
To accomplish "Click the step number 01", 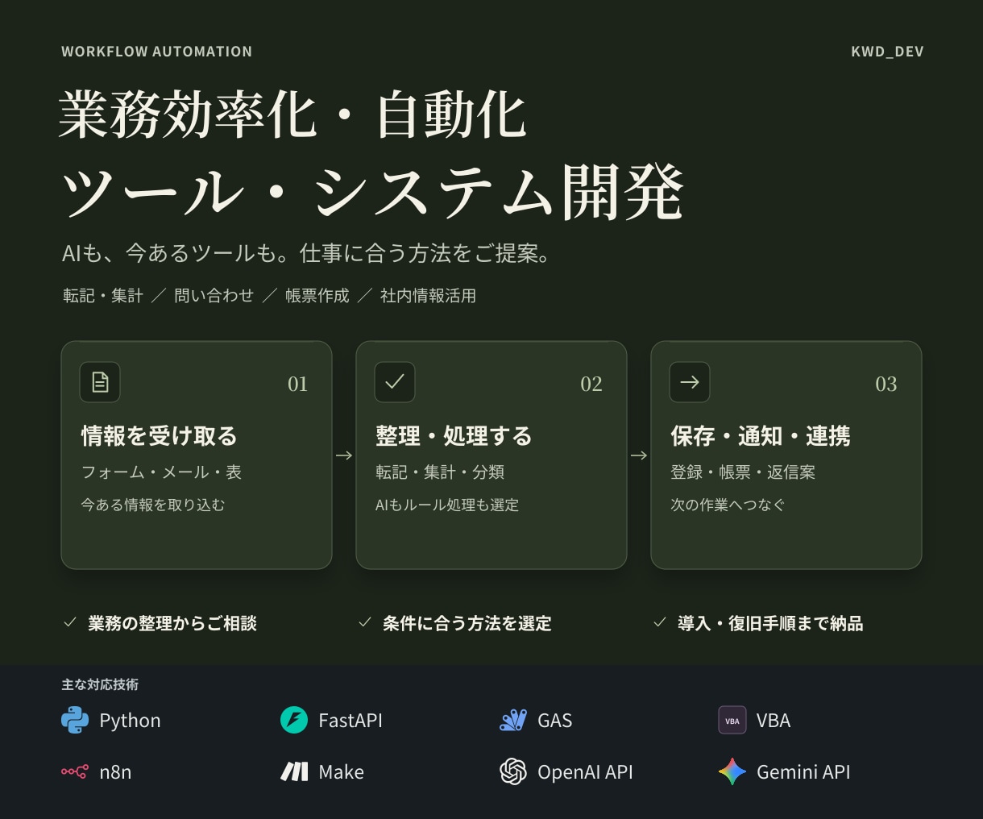I will tap(298, 384).
